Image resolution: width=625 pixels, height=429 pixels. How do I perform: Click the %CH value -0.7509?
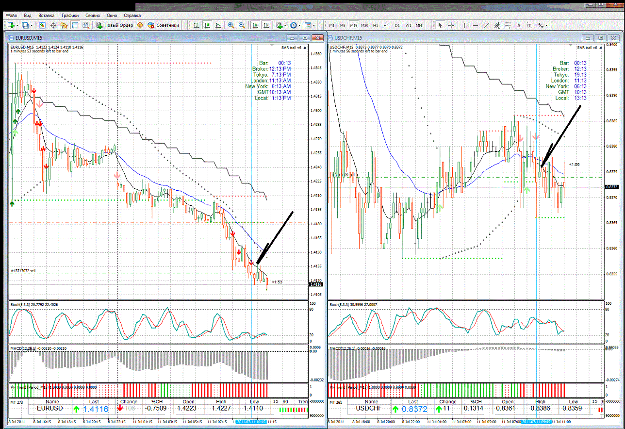coord(156,409)
